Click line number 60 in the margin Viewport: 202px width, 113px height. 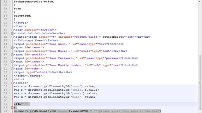[5, 100]
